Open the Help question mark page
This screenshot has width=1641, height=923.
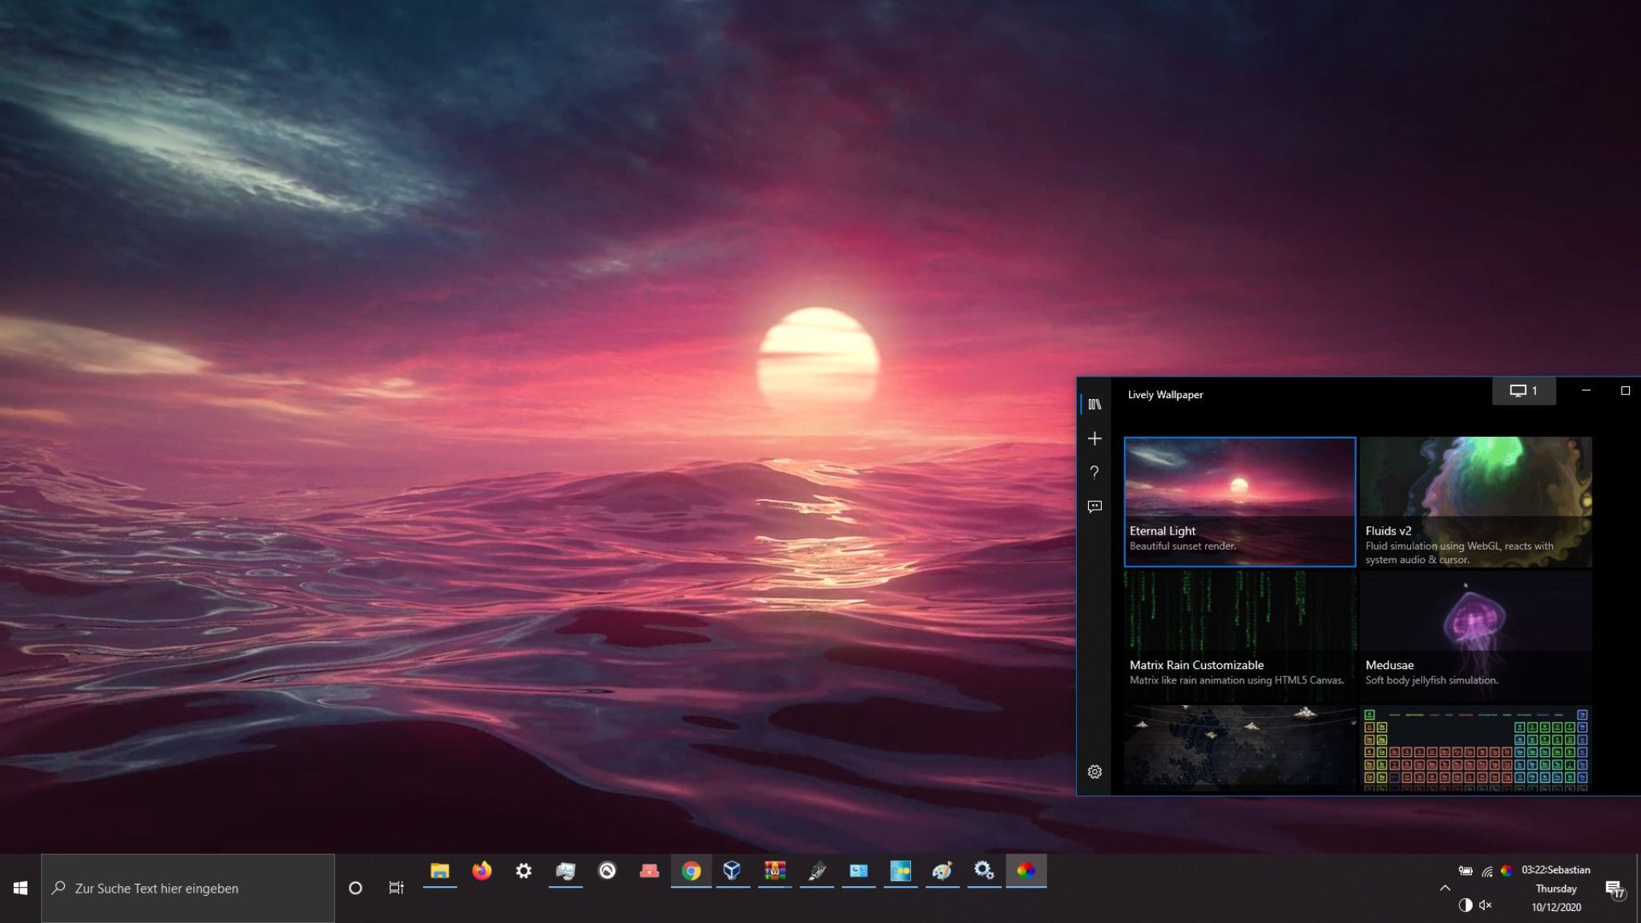click(1095, 473)
